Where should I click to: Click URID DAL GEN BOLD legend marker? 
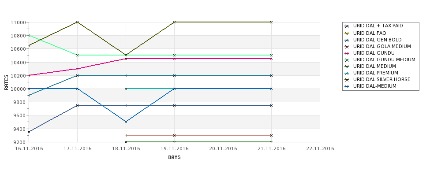pyautogui.click(x=347, y=40)
